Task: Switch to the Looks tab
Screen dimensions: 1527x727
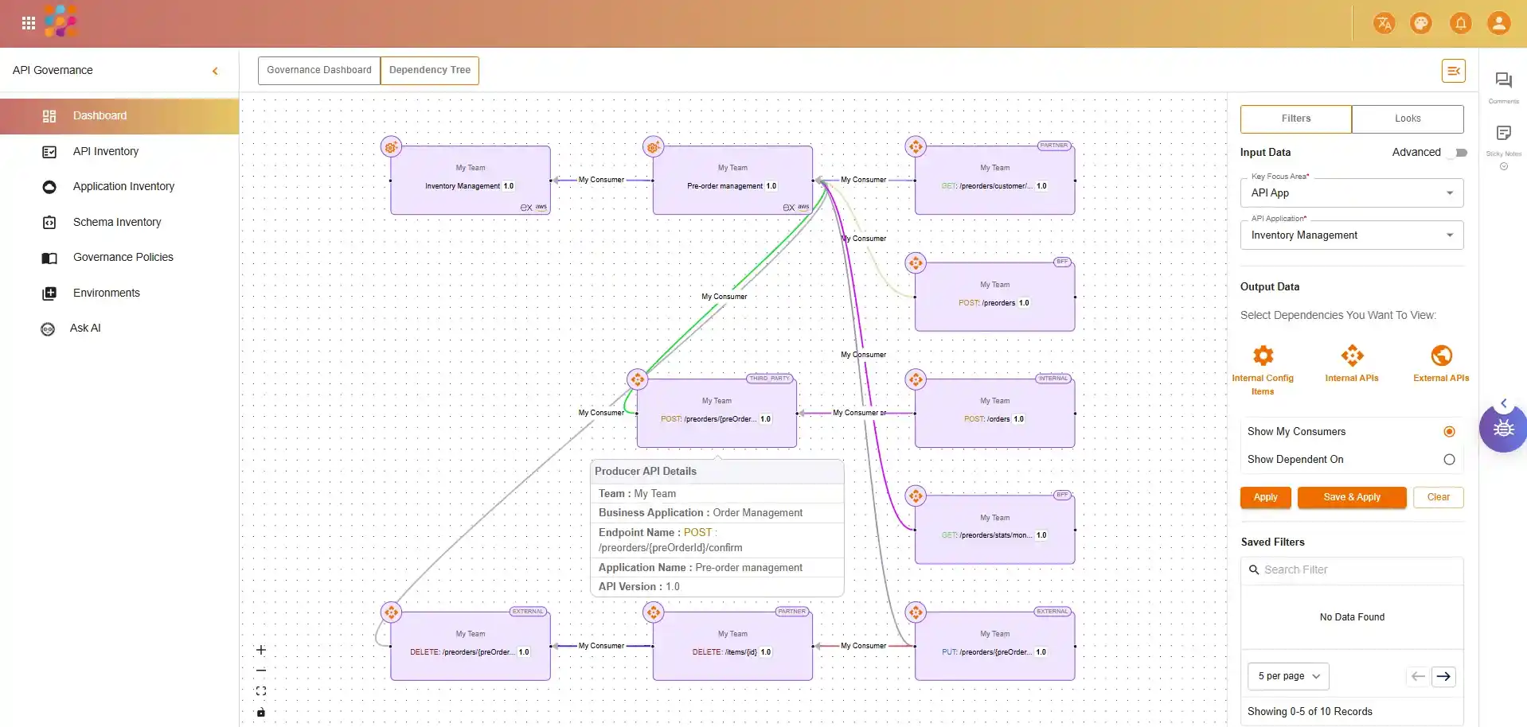Action: point(1407,119)
